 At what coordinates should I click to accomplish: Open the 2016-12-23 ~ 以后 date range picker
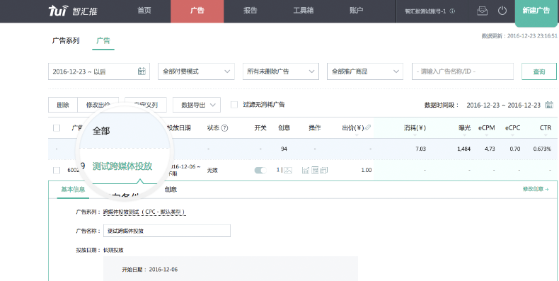coord(99,71)
